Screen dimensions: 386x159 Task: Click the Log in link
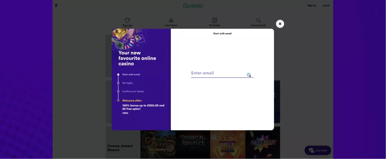click(326, 5)
